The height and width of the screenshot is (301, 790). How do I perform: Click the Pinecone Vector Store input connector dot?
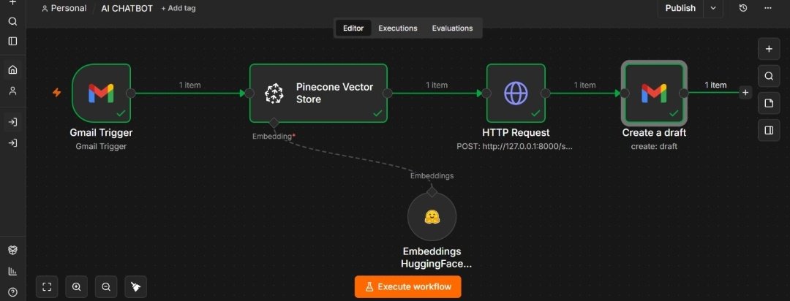click(x=249, y=93)
